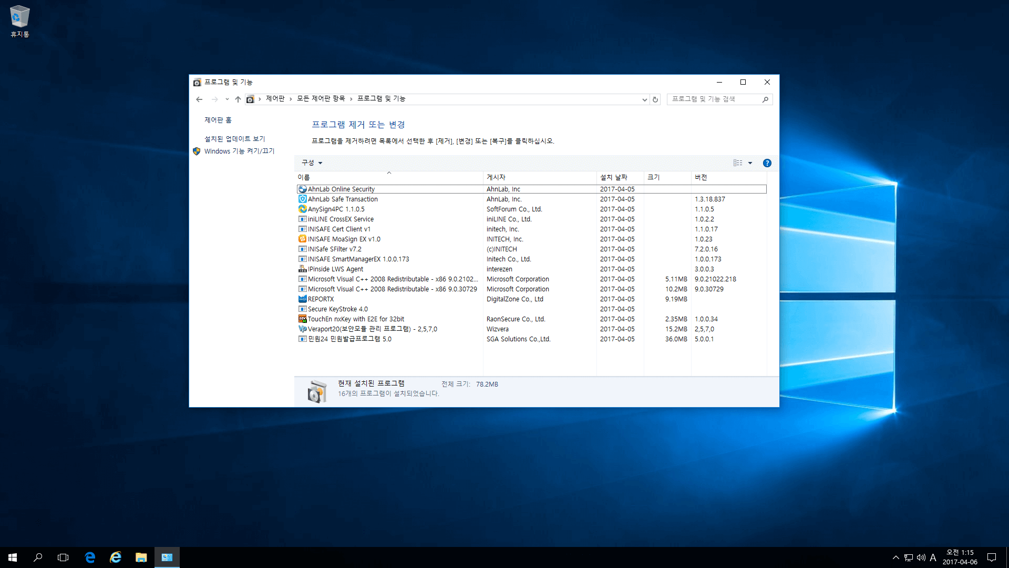1009x568 pixels.
Task: Open Microsoft Edge from the taskbar
Action: tap(90, 557)
